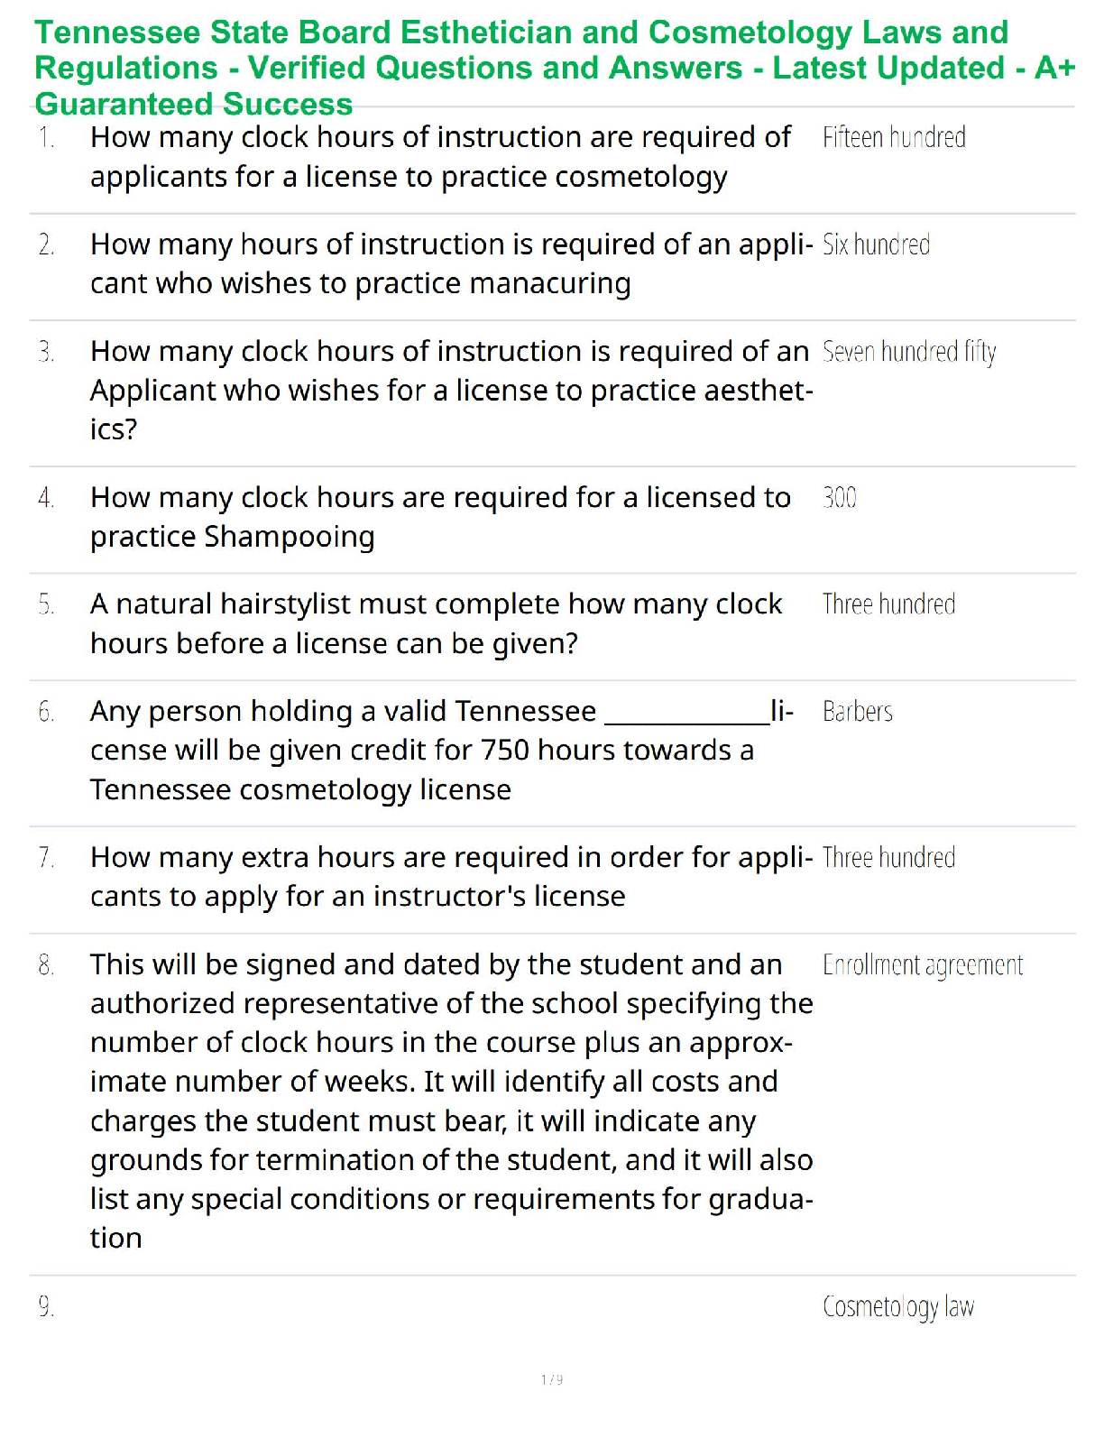Select the answer "Fifteen hundred"
Image resolution: width=1104 pixels, height=1429 pixels.
pyautogui.click(x=894, y=137)
